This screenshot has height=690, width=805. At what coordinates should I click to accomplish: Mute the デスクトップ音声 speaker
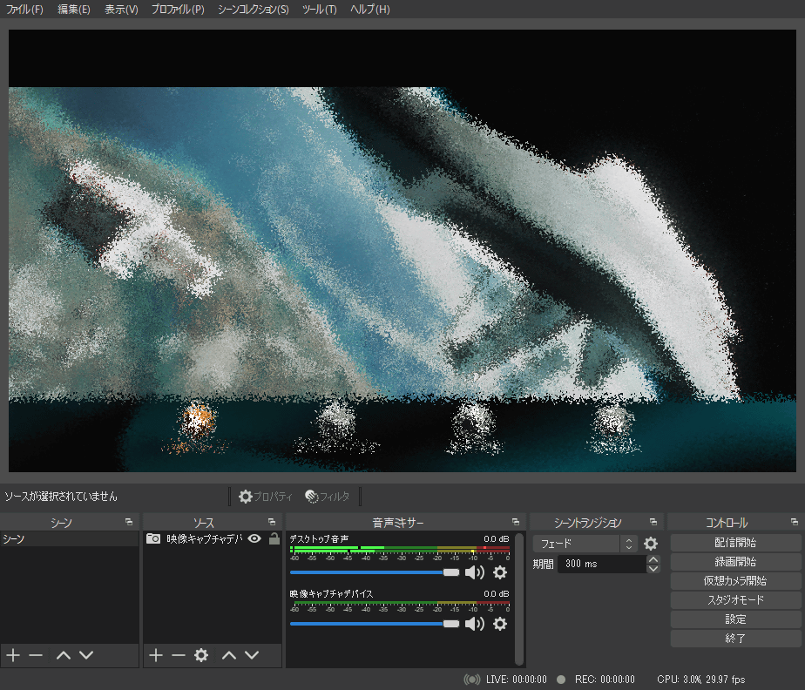474,572
